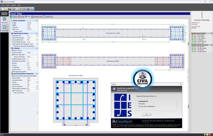The image size is (213, 136).
Task: Click the gray camera snapshot icon
Action: coord(28,9)
